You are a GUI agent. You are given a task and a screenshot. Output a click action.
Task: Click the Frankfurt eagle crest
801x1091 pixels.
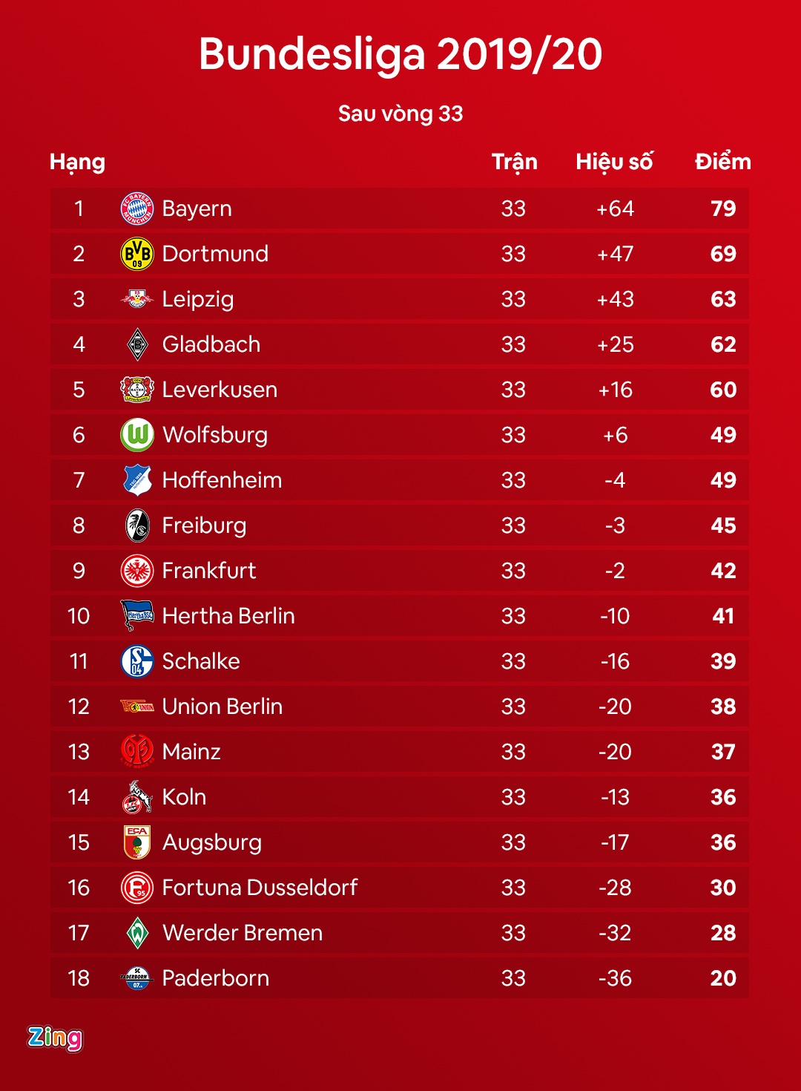[137, 571]
